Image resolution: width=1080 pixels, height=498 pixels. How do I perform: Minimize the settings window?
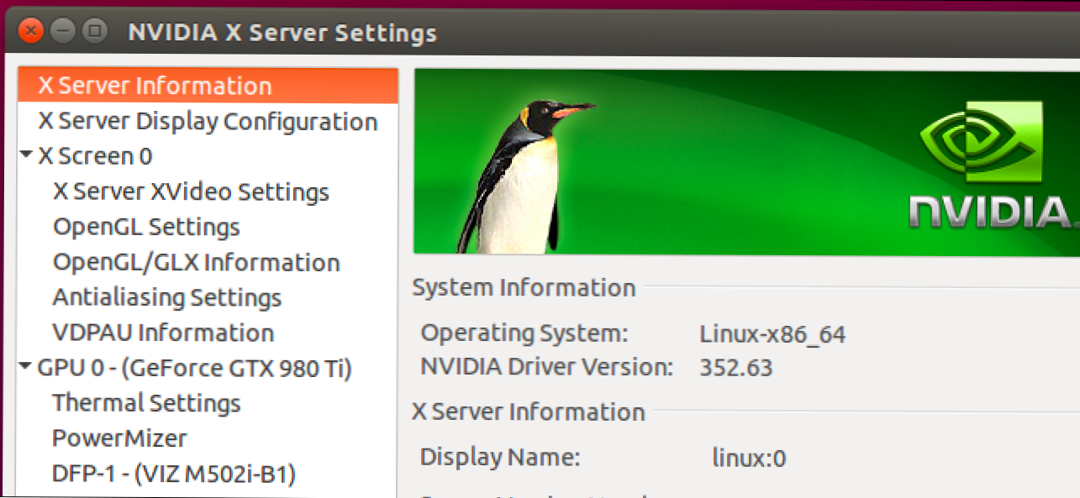click(x=63, y=33)
